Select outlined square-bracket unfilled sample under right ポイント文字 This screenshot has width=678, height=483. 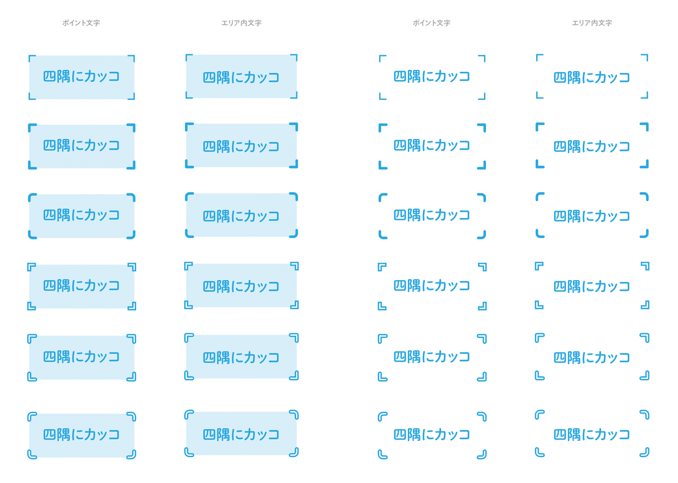(432, 286)
